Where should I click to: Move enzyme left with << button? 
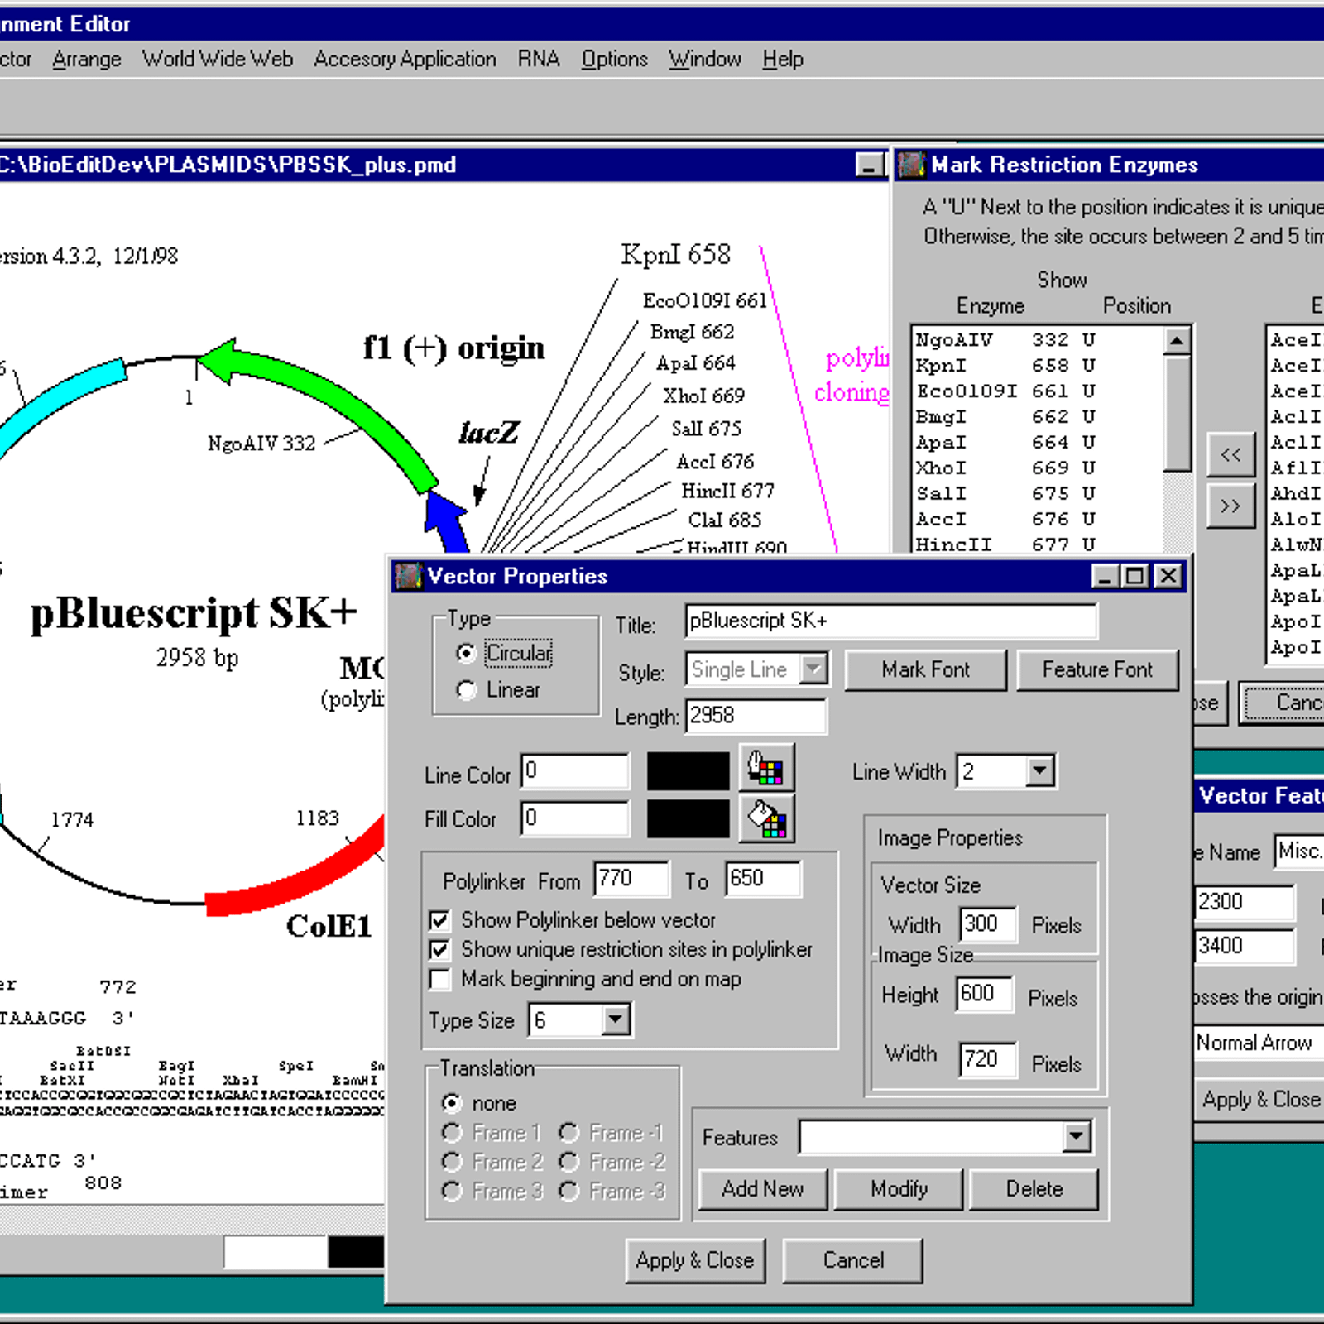pyautogui.click(x=1230, y=454)
